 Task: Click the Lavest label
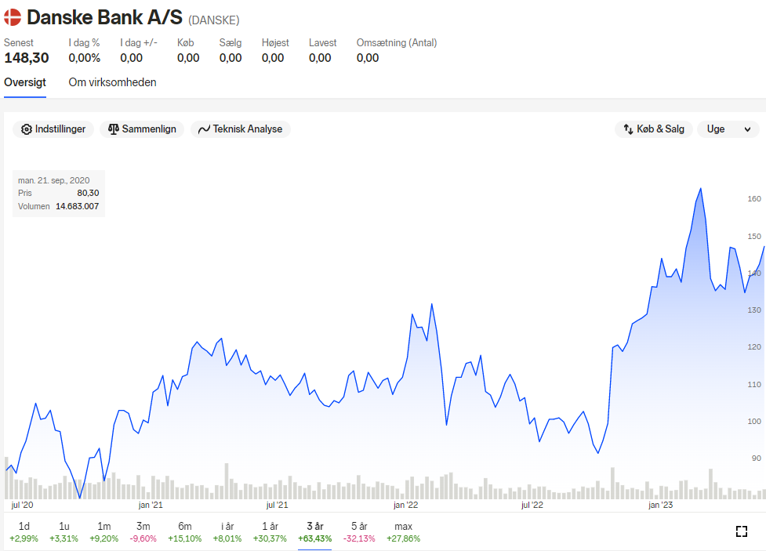[x=322, y=42]
